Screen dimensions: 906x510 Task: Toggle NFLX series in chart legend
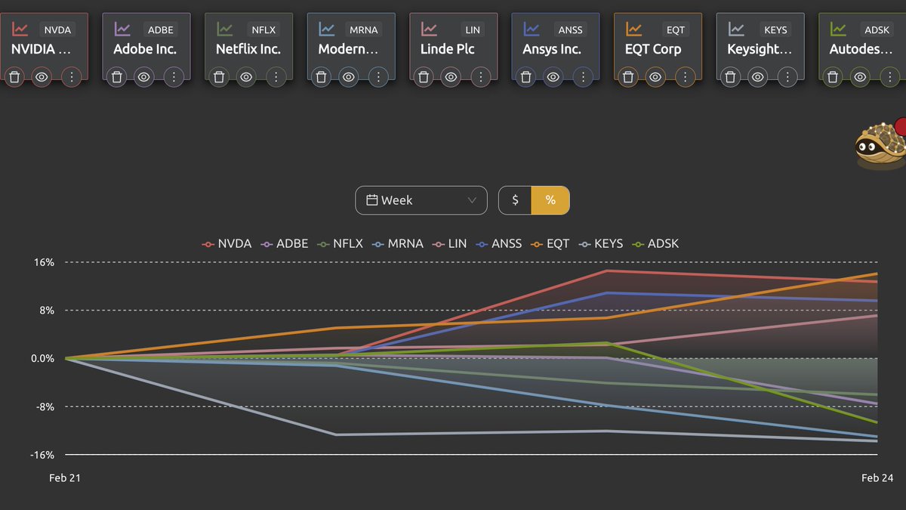pyautogui.click(x=340, y=243)
